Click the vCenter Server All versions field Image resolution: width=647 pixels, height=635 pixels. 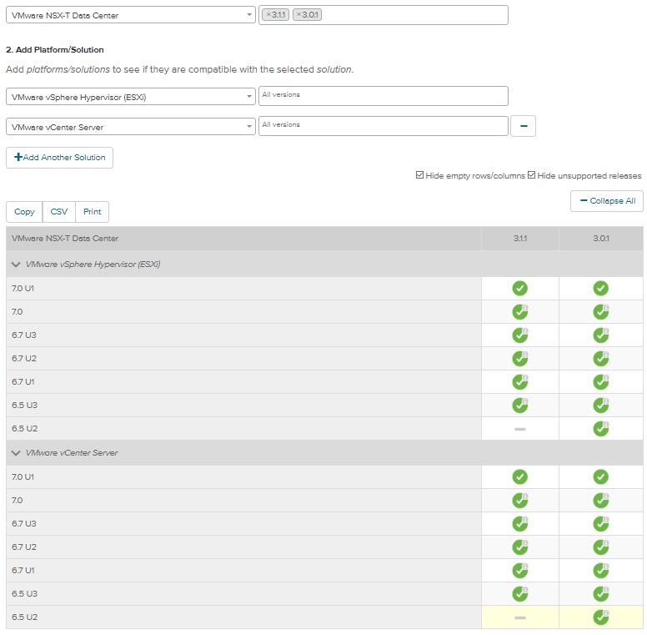click(x=383, y=126)
